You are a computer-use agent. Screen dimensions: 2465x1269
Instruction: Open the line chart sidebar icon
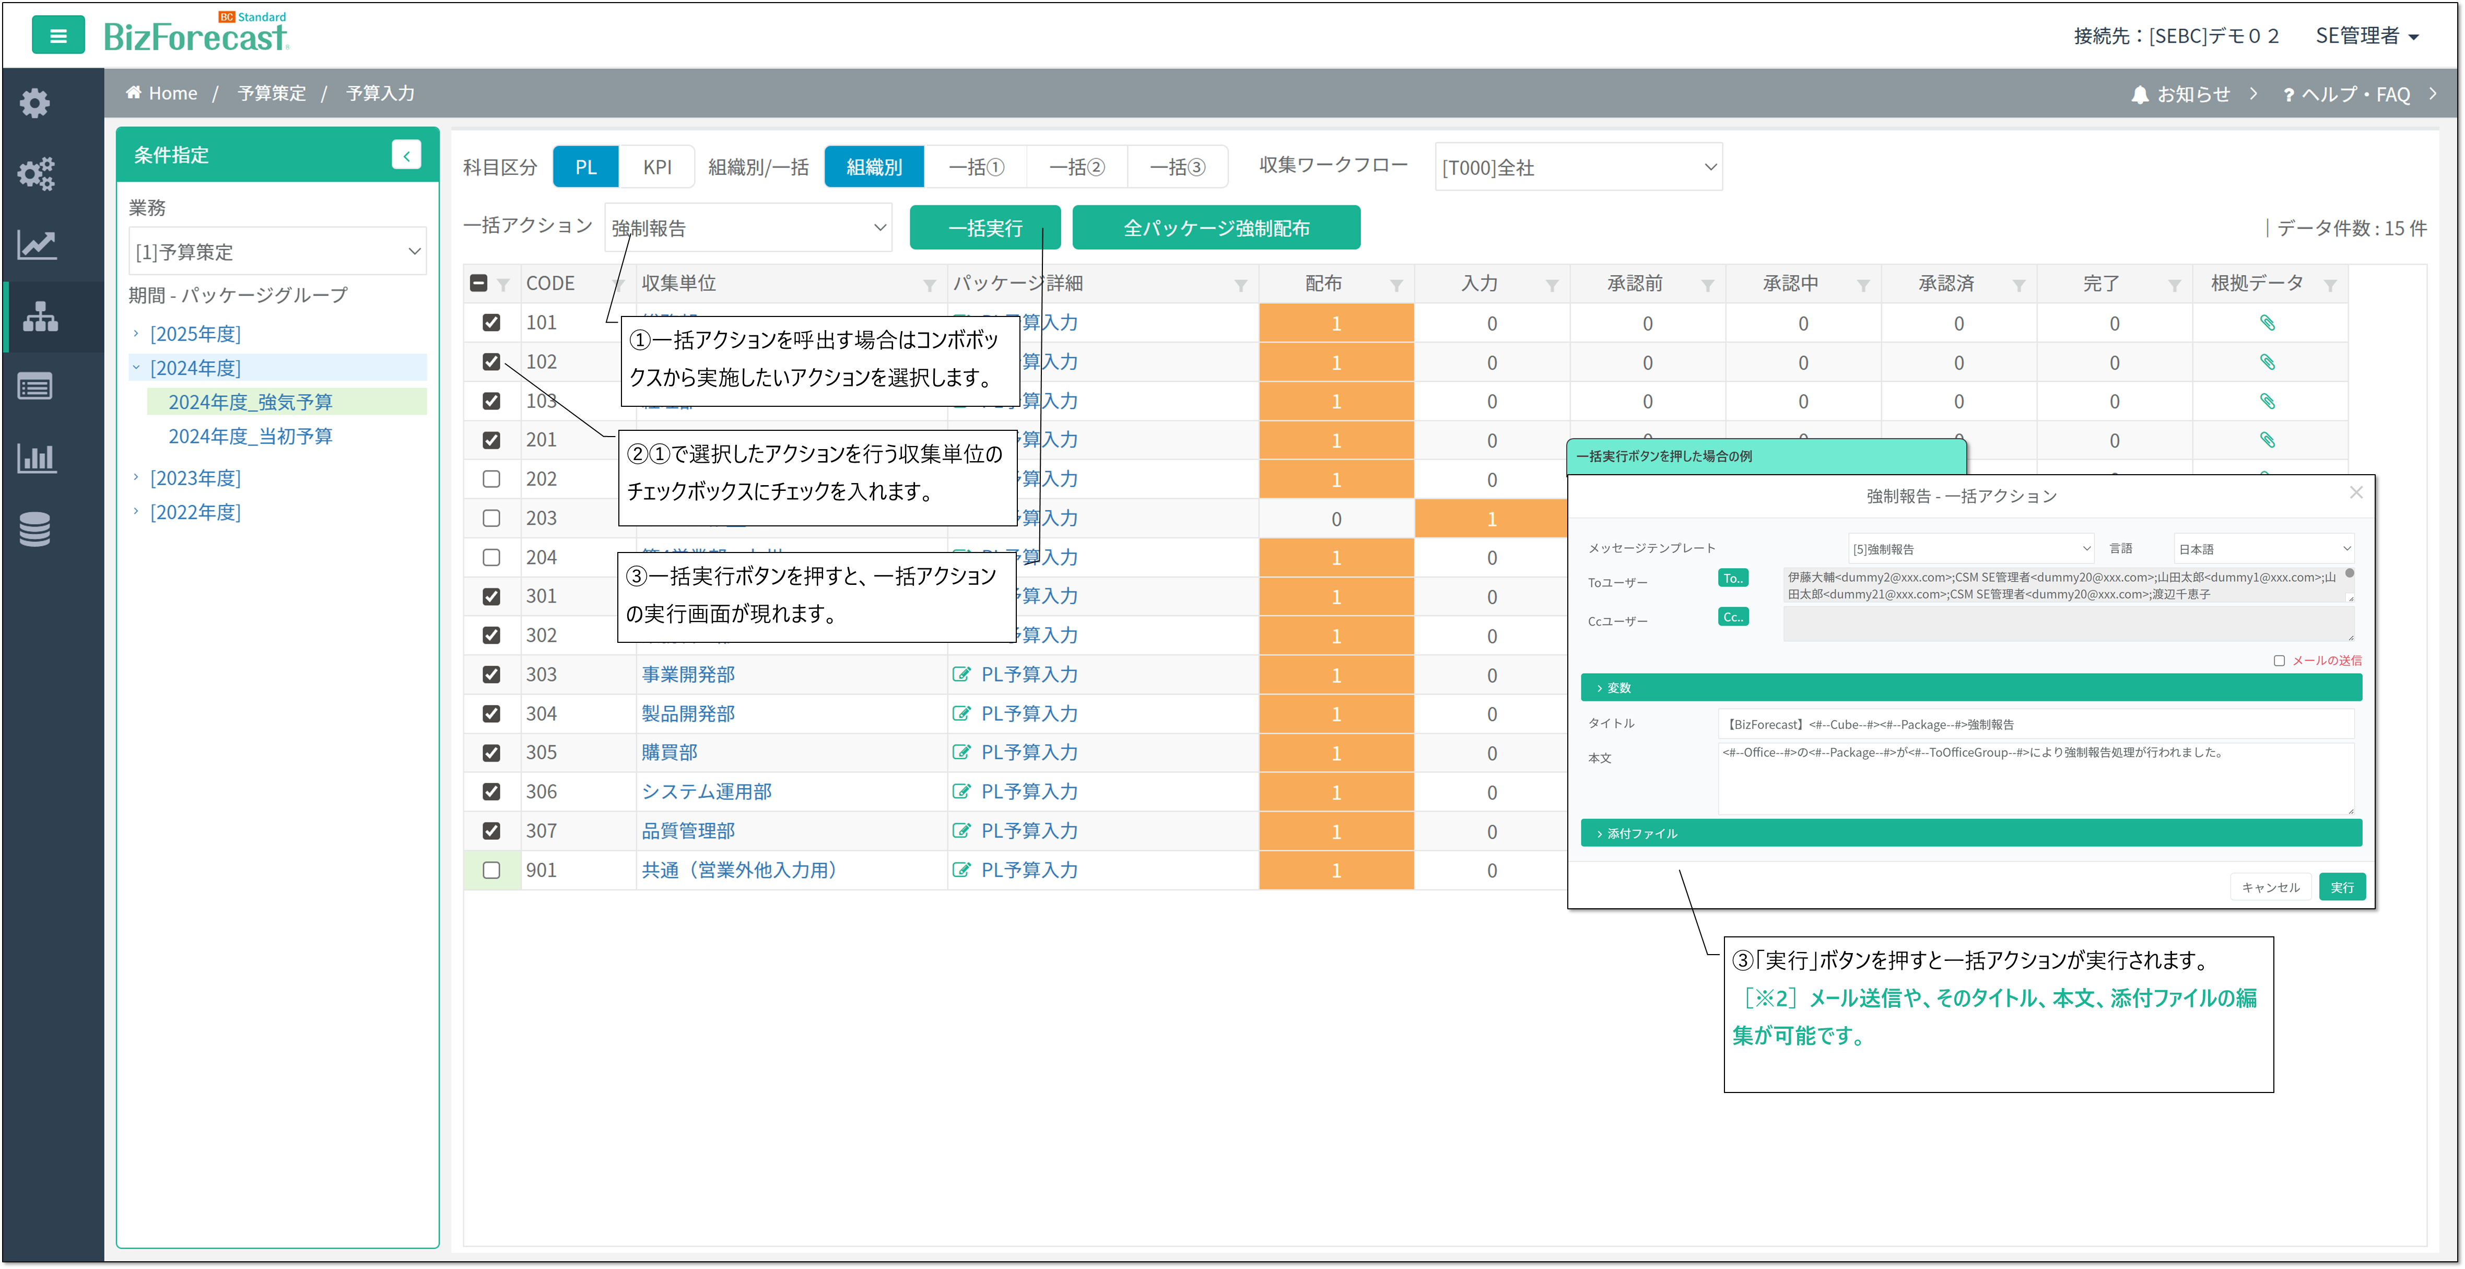37,245
